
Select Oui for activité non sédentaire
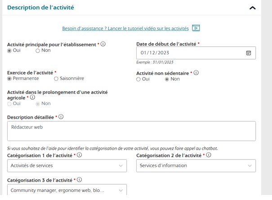pyautogui.click(x=138, y=80)
